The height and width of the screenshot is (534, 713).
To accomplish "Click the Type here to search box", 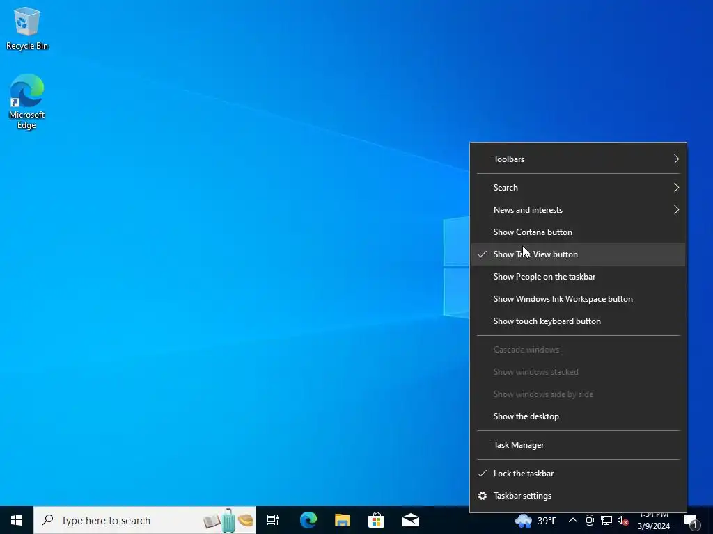I will tap(145, 520).
